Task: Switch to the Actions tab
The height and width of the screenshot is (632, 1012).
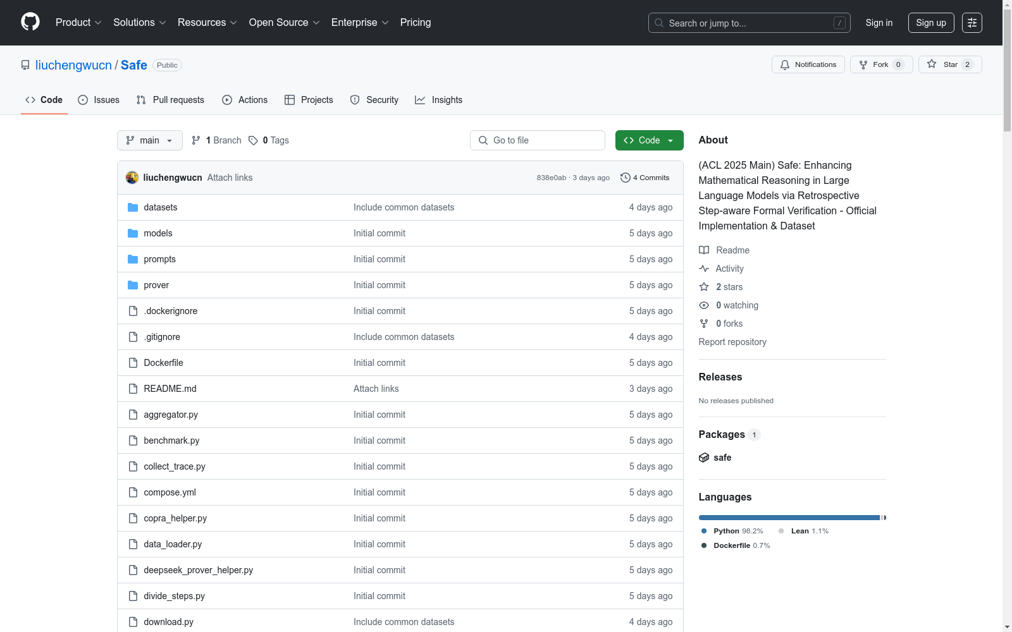Action: pyautogui.click(x=245, y=100)
